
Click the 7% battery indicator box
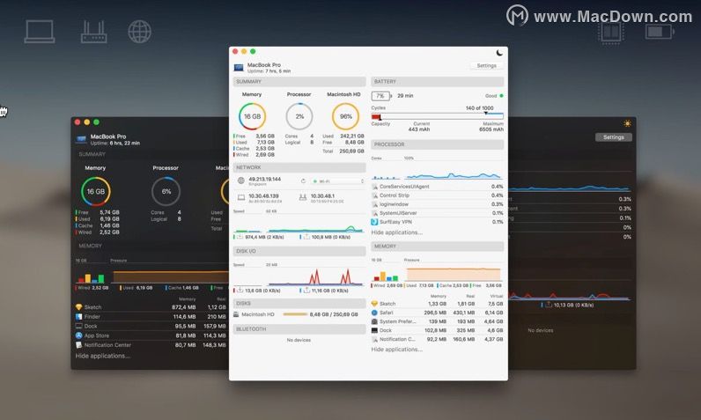[380, 96]
